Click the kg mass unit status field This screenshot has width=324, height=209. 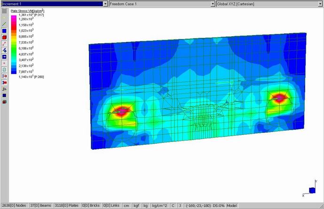pos(145,206)
